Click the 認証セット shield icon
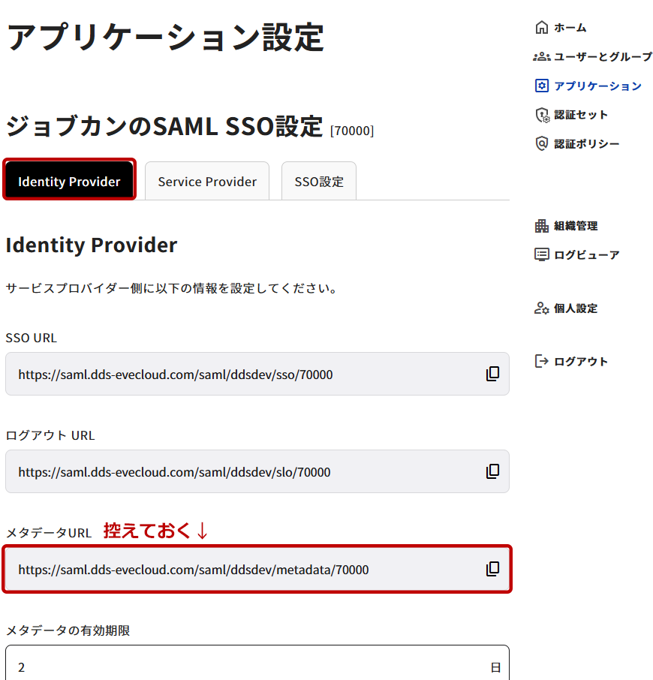This screenshot has width=653, height=680. (x=541, y=115)
